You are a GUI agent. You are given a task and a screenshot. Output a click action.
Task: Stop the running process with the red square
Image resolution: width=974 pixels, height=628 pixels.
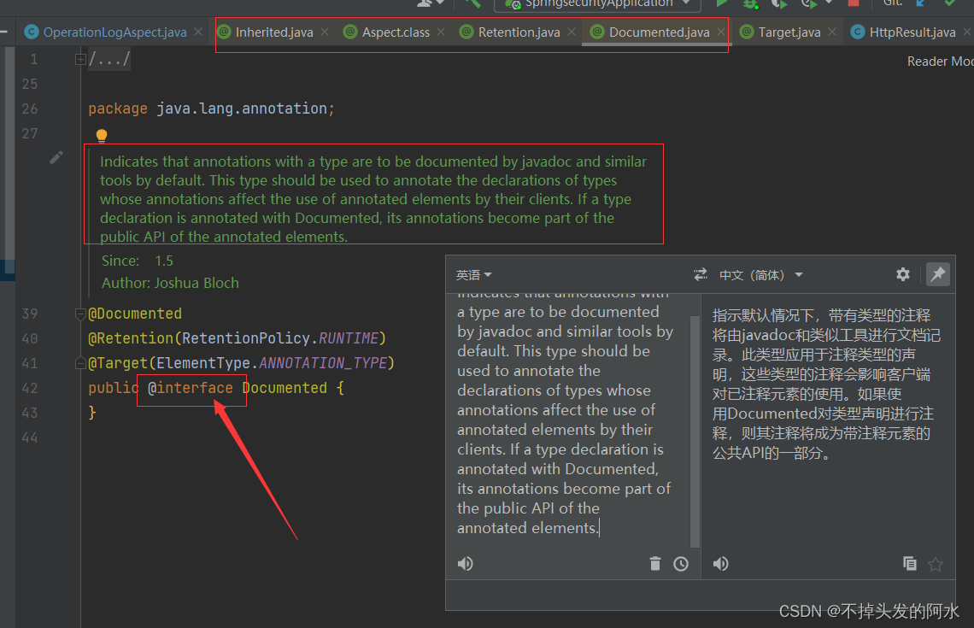pyautogui.click(x=854, y=3)
